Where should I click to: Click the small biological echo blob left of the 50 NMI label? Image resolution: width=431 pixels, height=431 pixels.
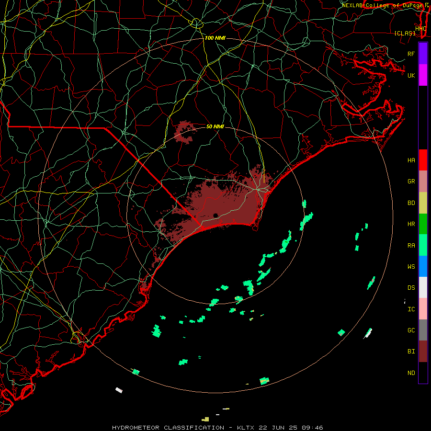pyautogui.click(x=185, y=133)
